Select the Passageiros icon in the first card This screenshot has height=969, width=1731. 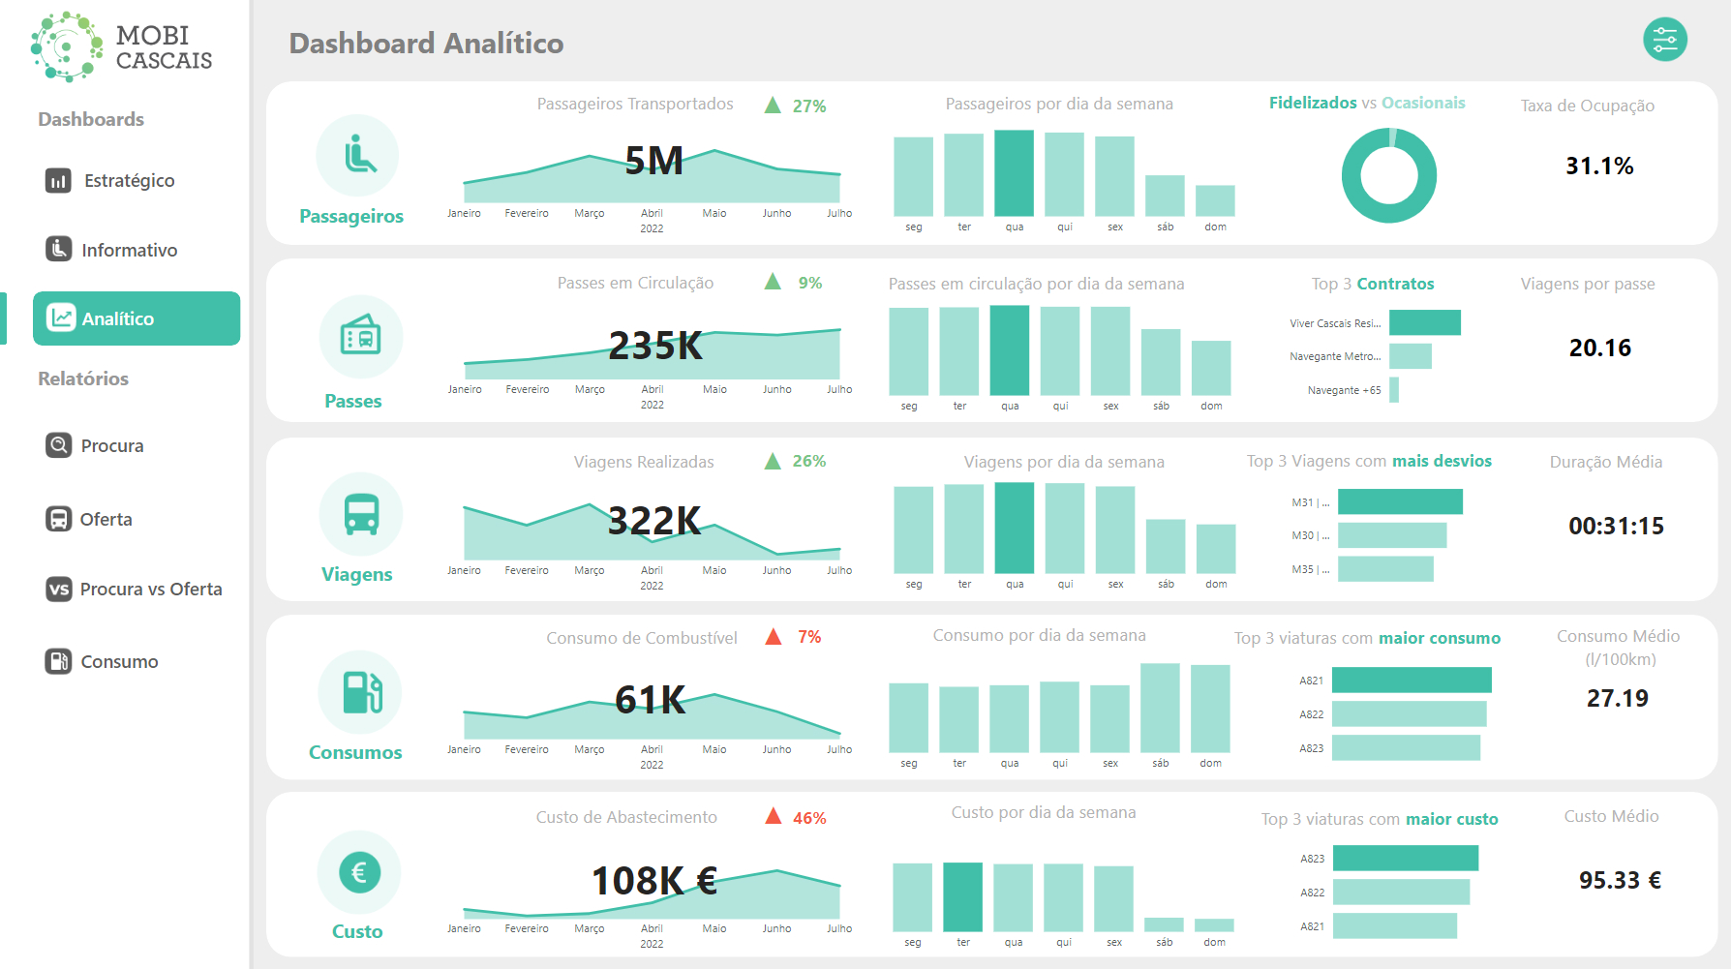tap(357, 155)
